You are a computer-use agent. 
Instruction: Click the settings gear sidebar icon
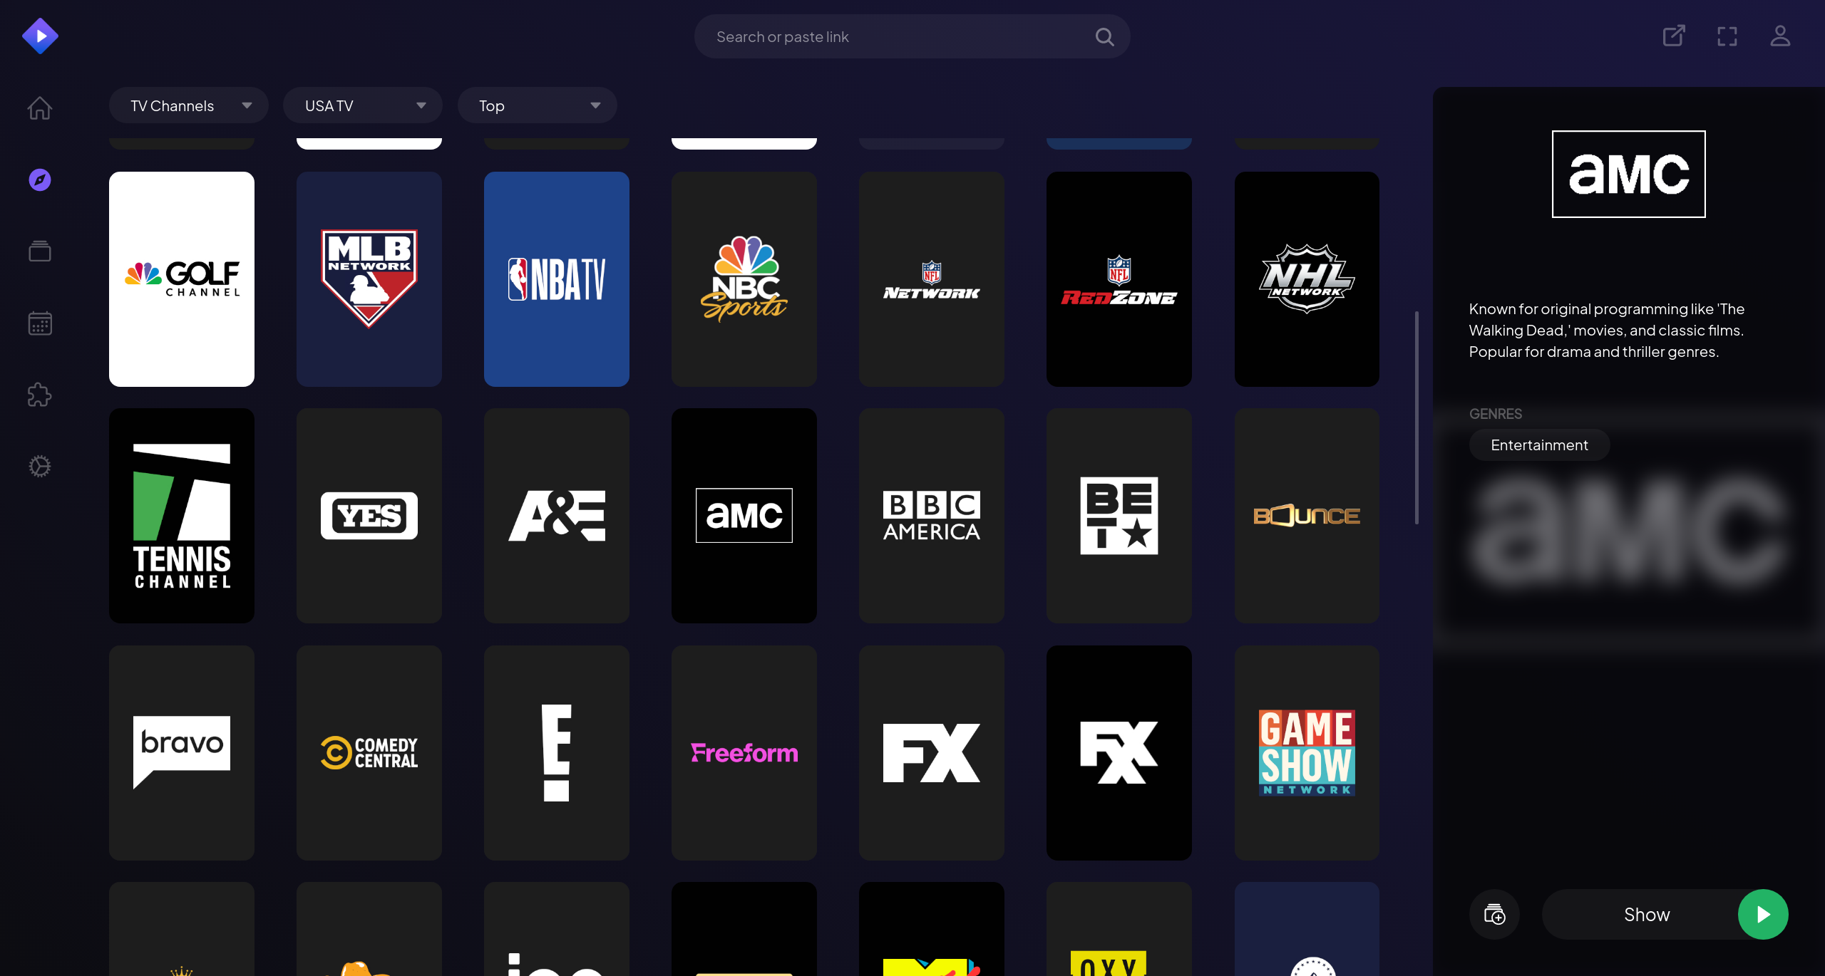point(40,467)
